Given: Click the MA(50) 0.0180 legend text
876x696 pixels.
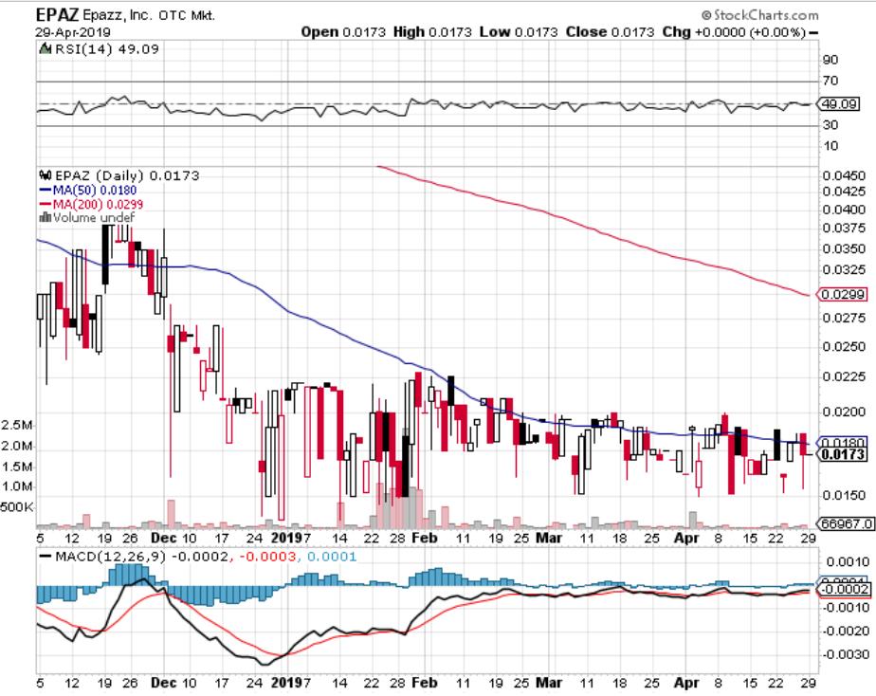Looking at the screenshot, I should coord(95,190).
